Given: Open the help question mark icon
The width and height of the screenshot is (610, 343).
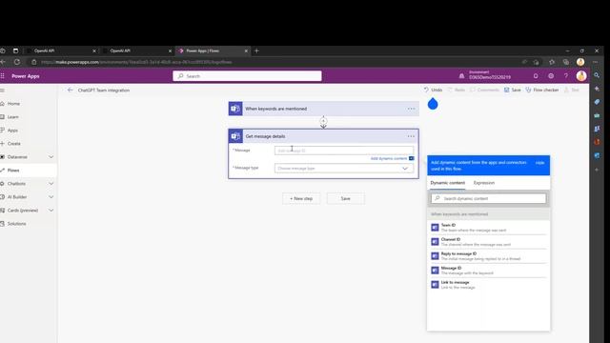Looking at the screenshot, I should click(x=566, y=76).
